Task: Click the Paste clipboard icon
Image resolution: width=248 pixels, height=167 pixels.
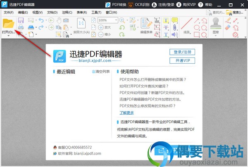Action: click(66, 27)
